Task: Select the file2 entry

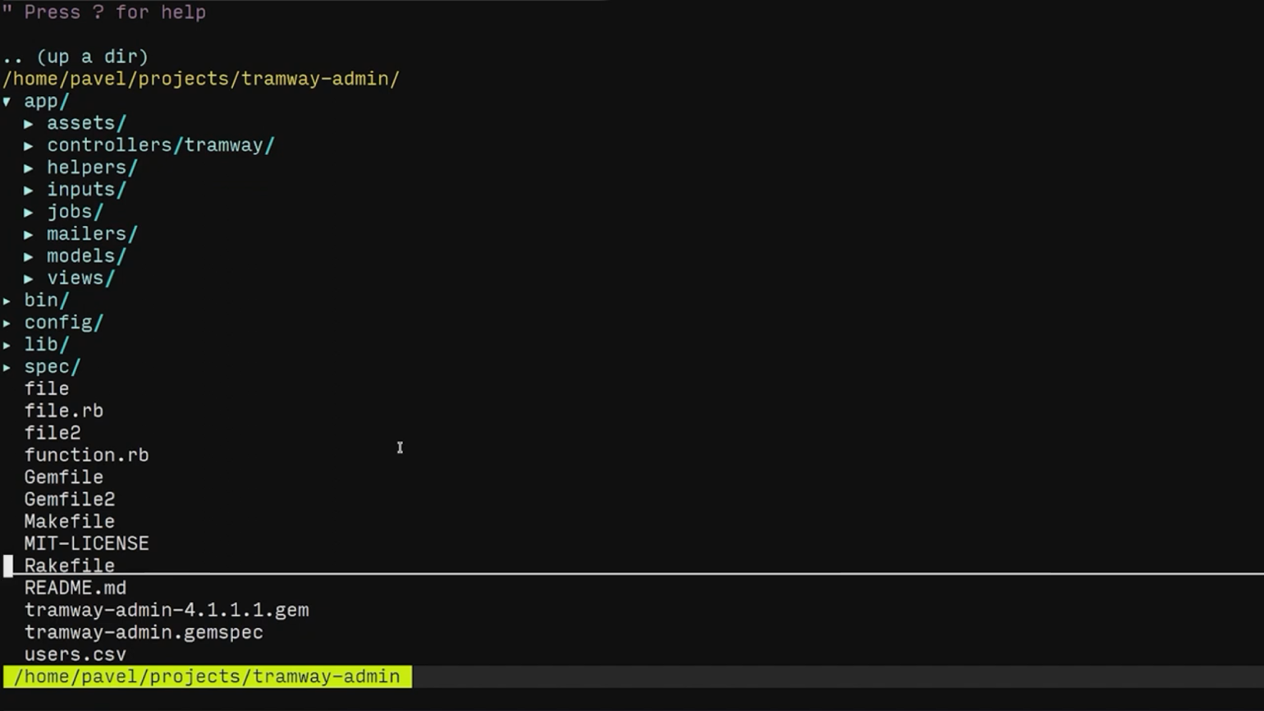Action: pyautogui.click(x=53, y=433)
